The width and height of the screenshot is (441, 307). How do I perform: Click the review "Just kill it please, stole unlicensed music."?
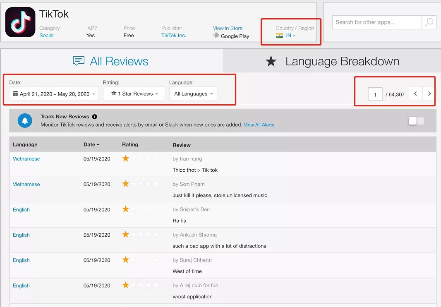220,195
